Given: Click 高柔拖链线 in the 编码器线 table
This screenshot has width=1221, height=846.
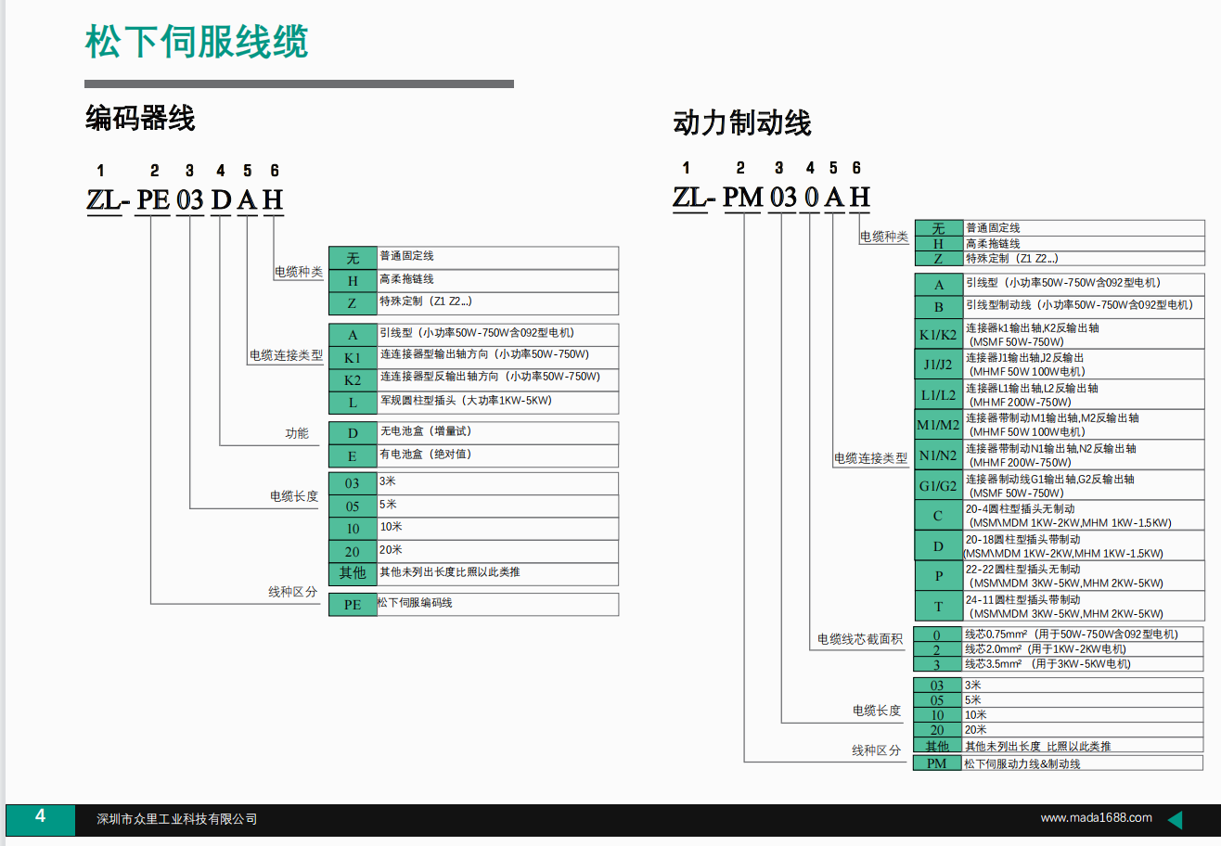Looking at the screenshot, I should pos(406,278).
